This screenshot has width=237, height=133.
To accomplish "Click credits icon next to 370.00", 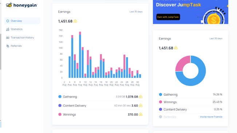I will (x=141, y=115).
